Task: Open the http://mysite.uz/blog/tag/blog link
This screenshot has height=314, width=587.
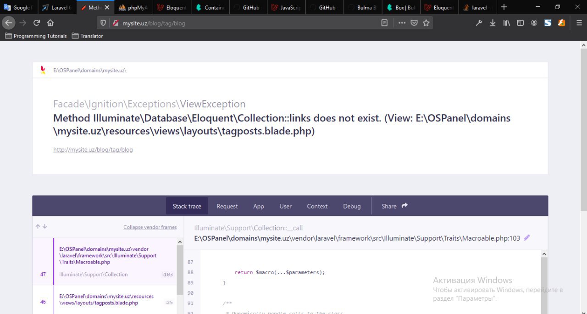Action: pos(93,149)
